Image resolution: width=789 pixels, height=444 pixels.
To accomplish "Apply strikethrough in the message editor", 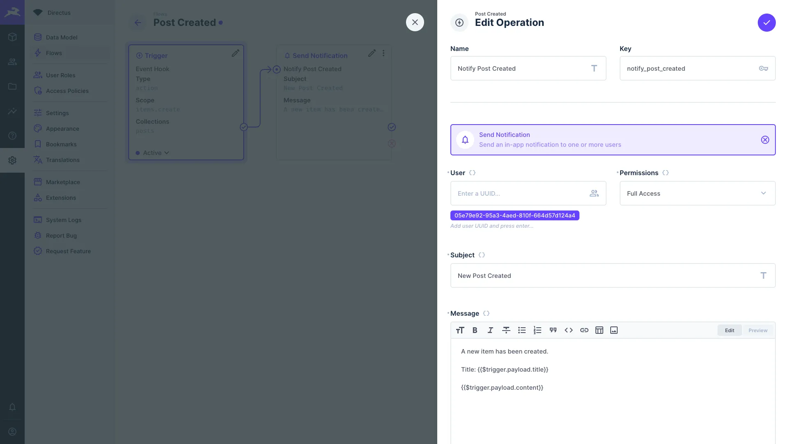I will point(506,330).
